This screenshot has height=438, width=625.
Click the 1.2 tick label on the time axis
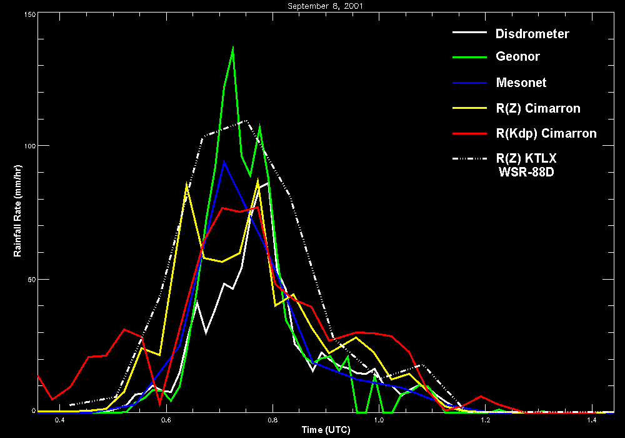pyautogui.click(x=485, y=420)
